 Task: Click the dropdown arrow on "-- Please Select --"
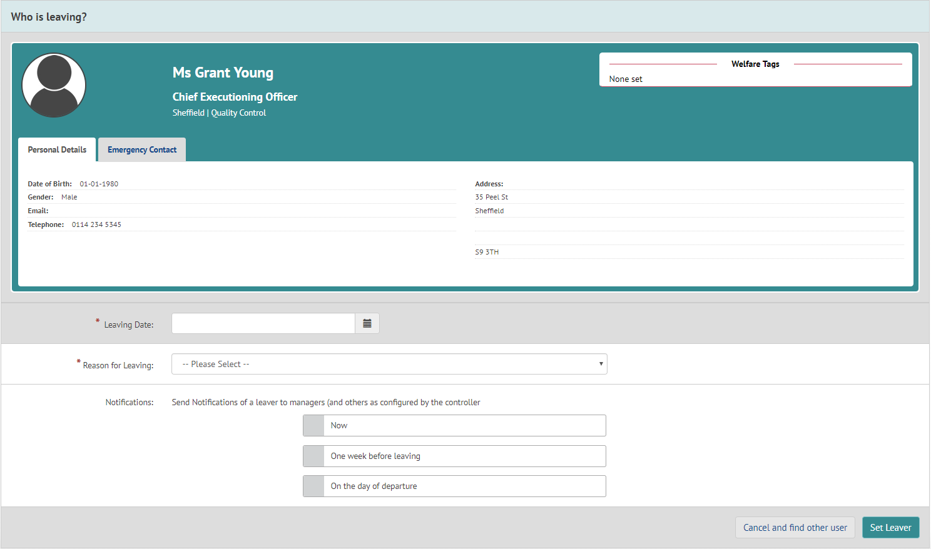pos(599,363)
